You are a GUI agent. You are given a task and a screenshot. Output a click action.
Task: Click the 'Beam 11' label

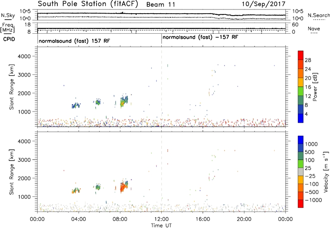[x=160, y=5]
